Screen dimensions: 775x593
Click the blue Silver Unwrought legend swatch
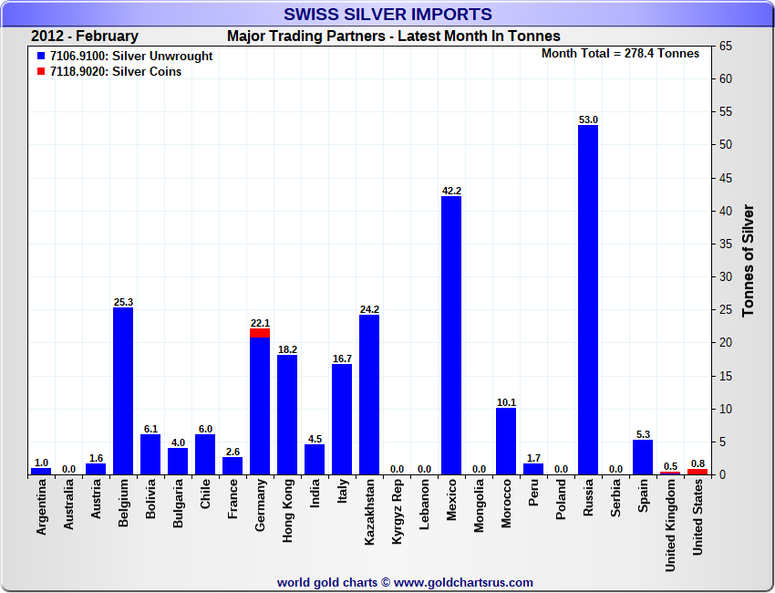41,57
